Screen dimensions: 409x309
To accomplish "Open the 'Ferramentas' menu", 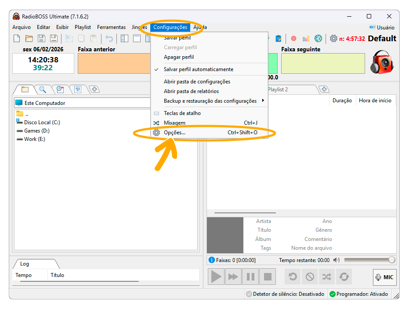I will tap(111, 27).
